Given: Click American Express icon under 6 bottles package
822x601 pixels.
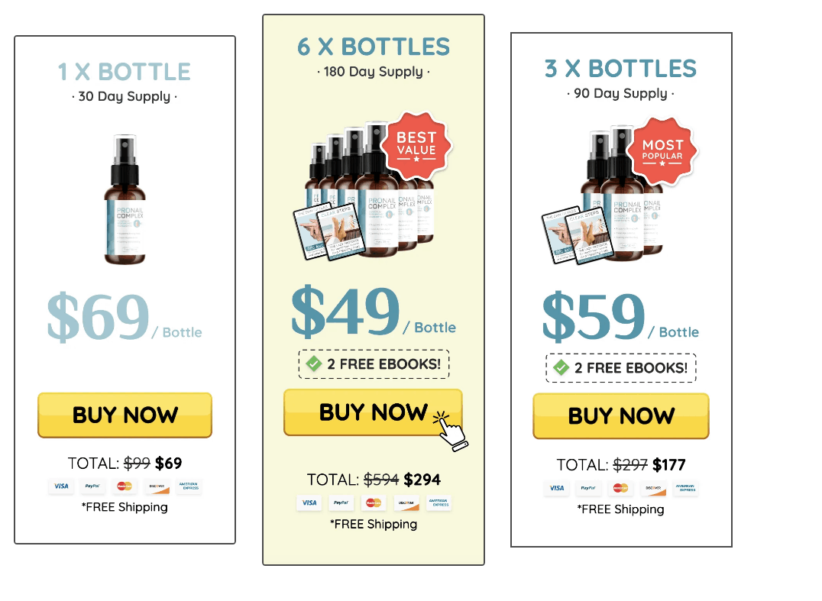Looking at the screenshot, I should click(x=439, y=503).
